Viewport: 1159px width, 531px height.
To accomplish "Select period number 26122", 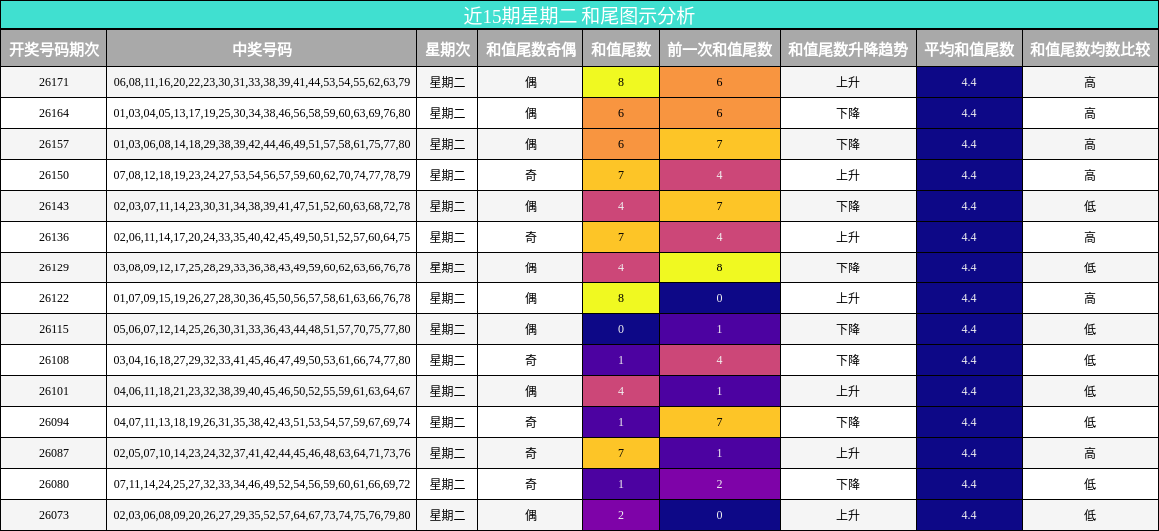I will (54, 299).
